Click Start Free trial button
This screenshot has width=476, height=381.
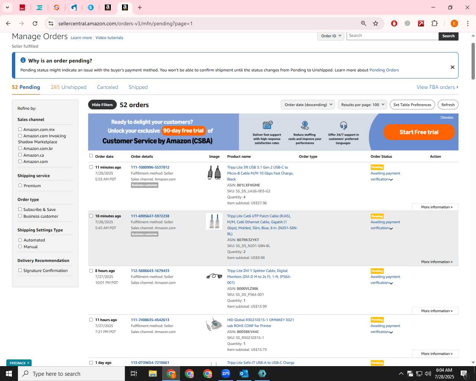pos(419,132)
